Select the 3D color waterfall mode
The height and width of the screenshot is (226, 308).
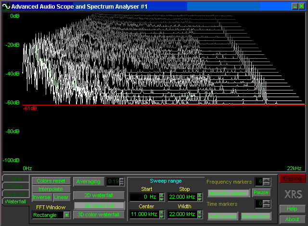(x=99, y=214)
